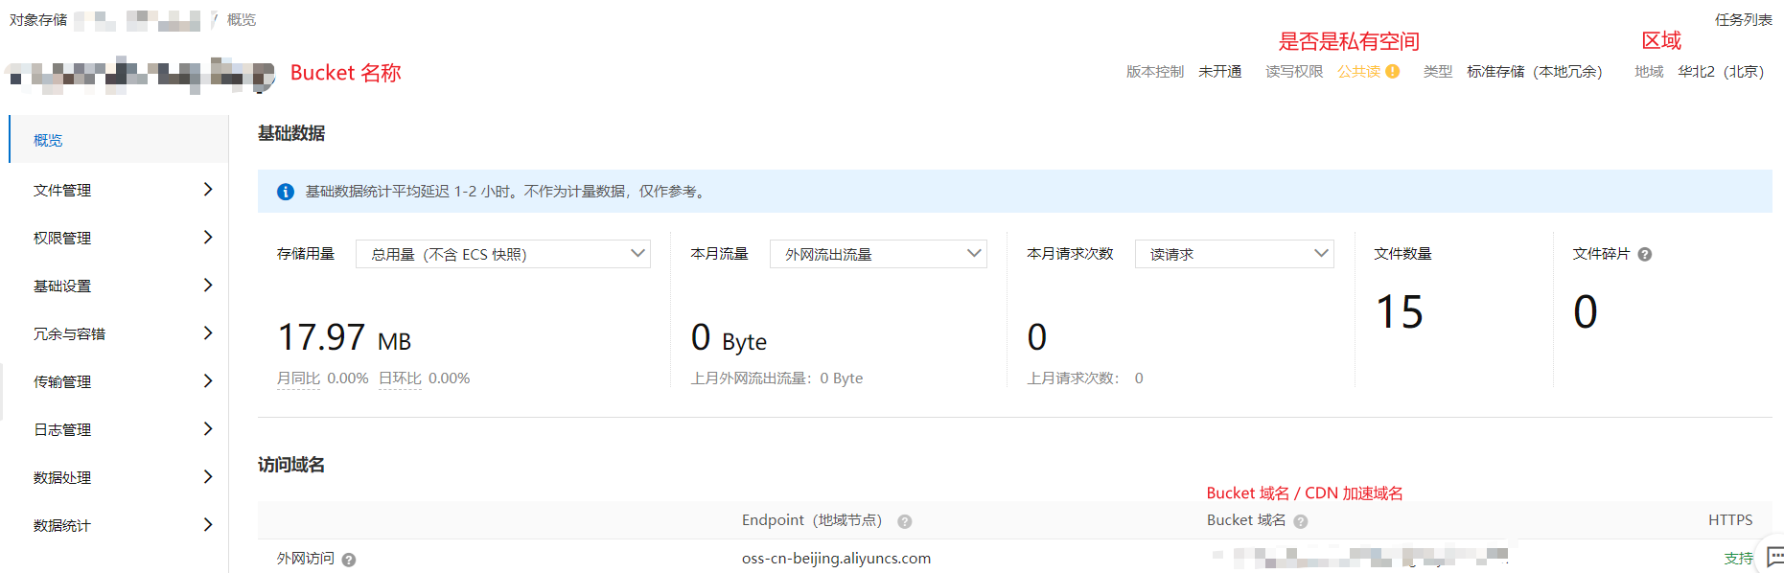Expand the 文件管理 sidebar menu

tap(120, 190)
